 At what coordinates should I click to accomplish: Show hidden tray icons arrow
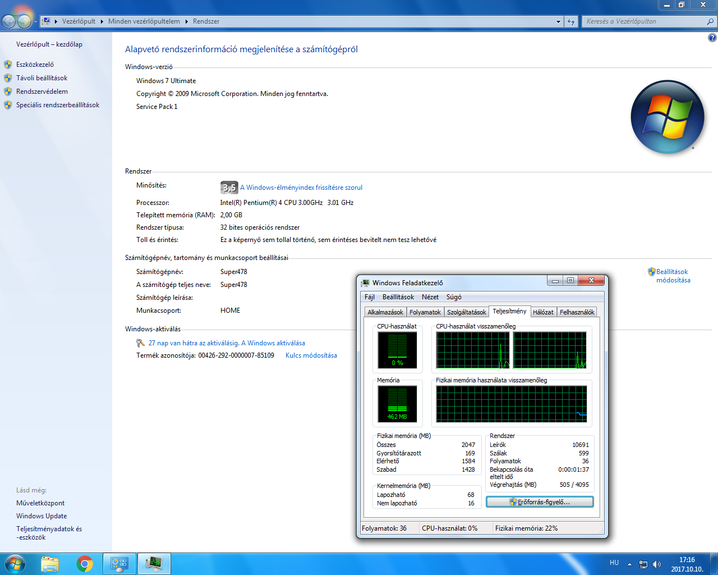(629, 564)
